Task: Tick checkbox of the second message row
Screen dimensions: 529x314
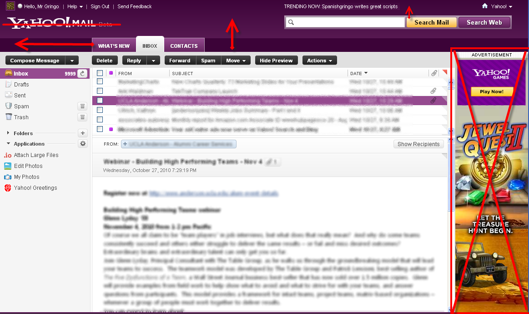Action: (x=100, y=91)
